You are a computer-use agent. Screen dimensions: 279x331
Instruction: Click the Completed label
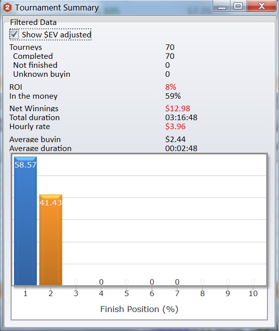[x=33, y=56]
